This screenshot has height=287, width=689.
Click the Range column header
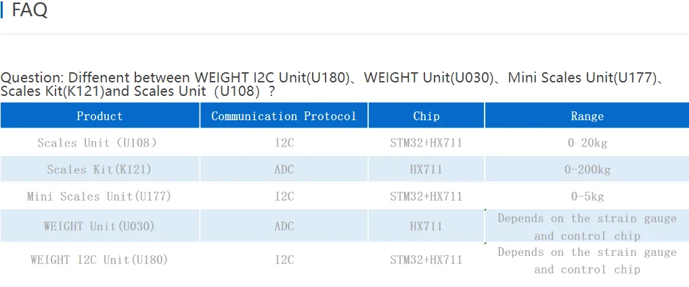(587, 116)
